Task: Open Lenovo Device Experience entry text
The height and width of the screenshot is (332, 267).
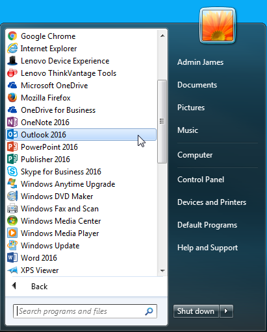Action: tap(65, 61)
